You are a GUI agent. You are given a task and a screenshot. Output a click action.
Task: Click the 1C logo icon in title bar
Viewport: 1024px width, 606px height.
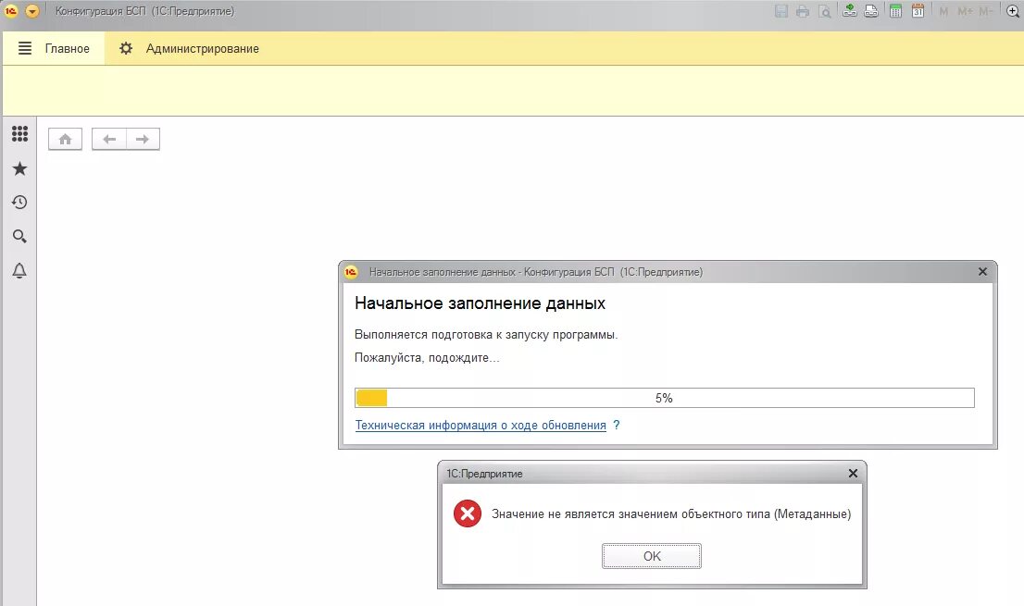pyautogui.click(x=11, y=11)
